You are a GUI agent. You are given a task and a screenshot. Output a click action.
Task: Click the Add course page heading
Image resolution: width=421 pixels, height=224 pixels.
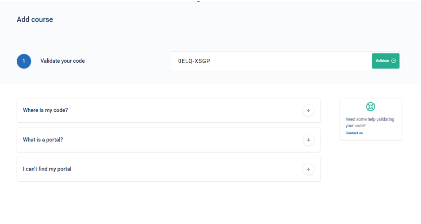point(35,19)
